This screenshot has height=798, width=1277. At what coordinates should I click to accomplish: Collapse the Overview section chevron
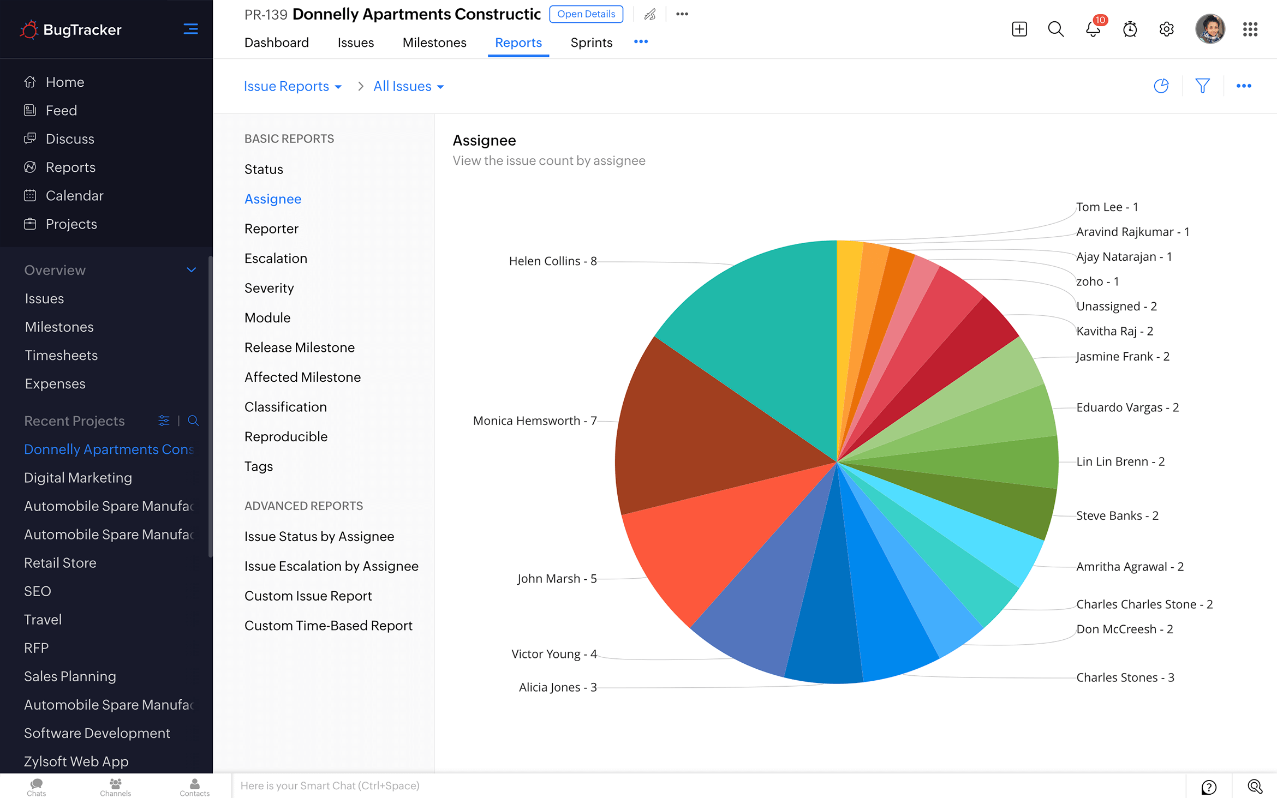[x=191, y=270]
